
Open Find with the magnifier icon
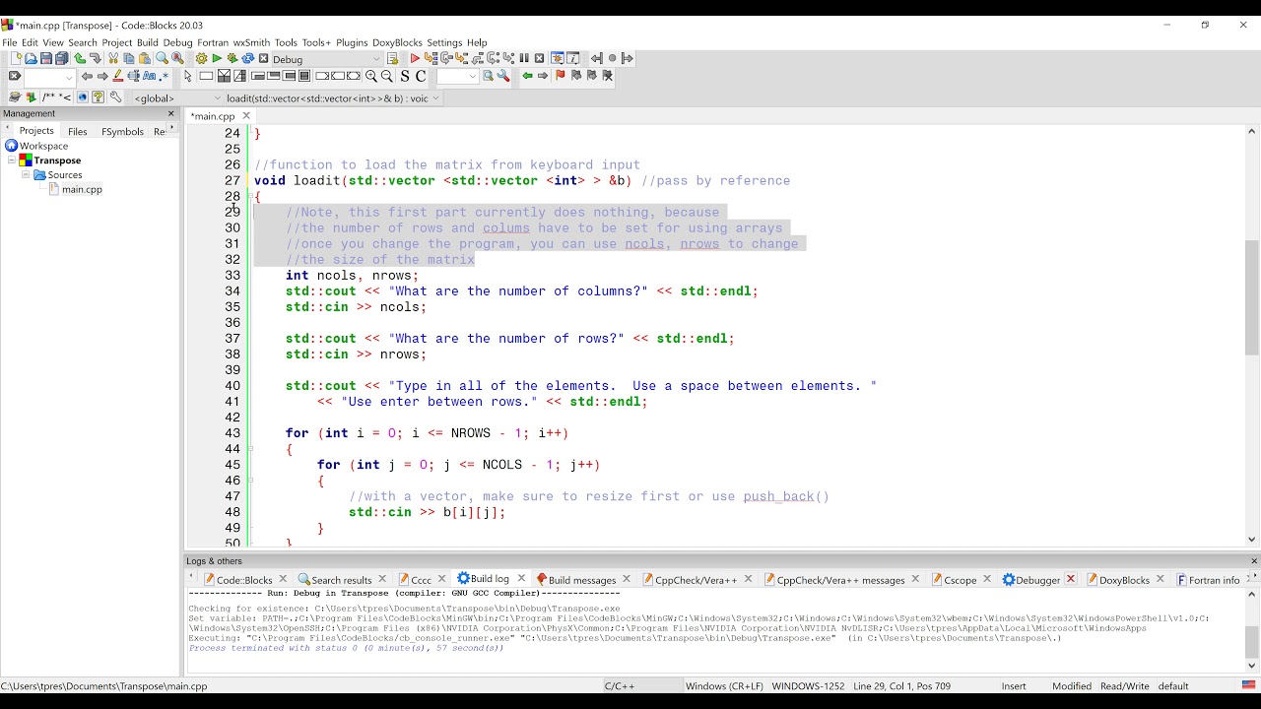coord(162,59)
